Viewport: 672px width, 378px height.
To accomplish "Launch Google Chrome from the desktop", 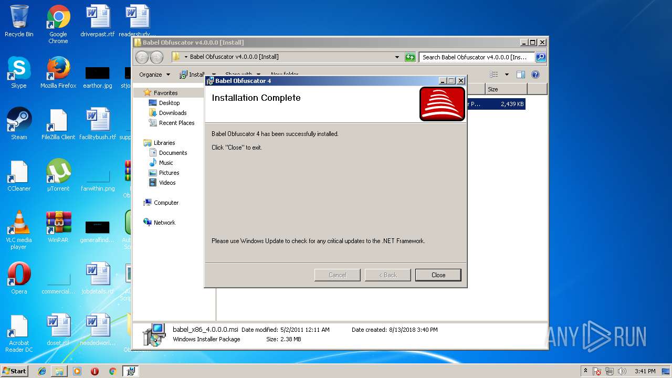I will click(x=58, y=25).
